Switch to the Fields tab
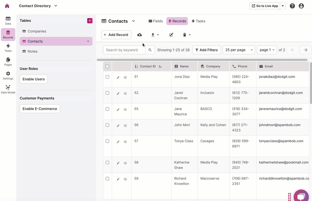312x201 pixels. tap(156, 21)
